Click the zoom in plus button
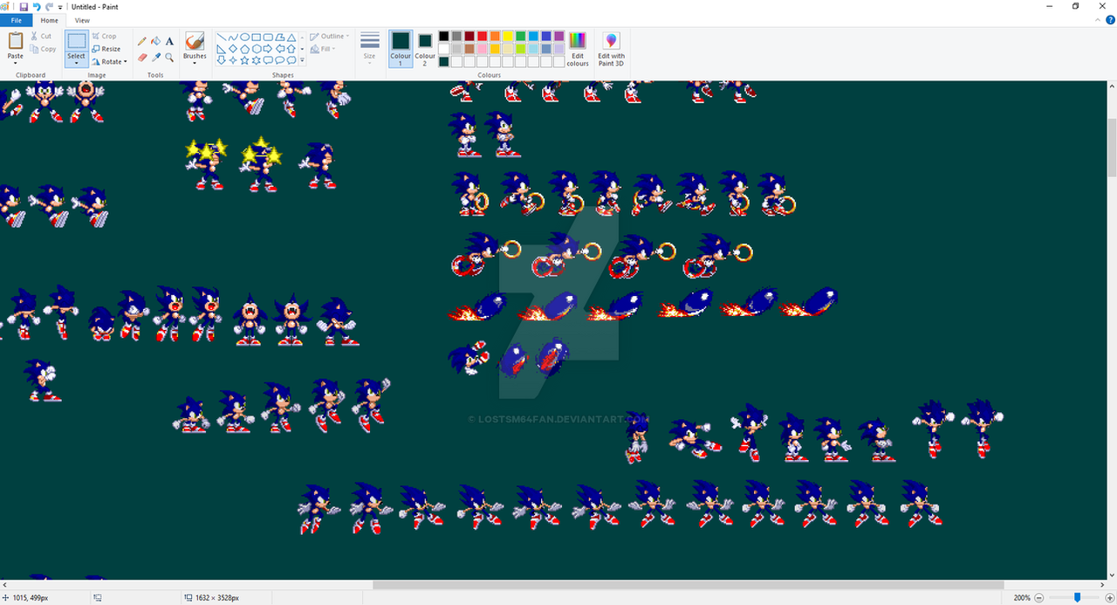Image resolution: width=1117 pixels, height=605 pixels. pyautogui.click(x=1109, y=598)
